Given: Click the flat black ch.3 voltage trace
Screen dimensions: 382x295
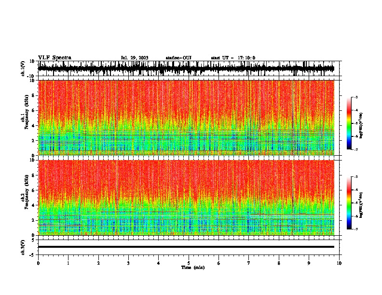Looking at the screenshot, I should point(186,247).
